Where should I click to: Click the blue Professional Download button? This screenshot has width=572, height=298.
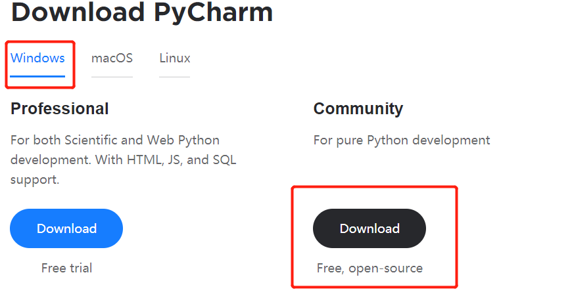(66, 228)
